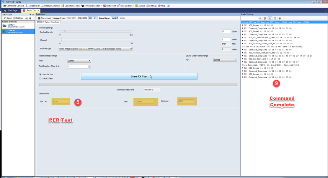The width and height of the screenshot is (328, 178).
Task: Open Device List Settings
Action: pyautogui.click(x=18, y=18)
